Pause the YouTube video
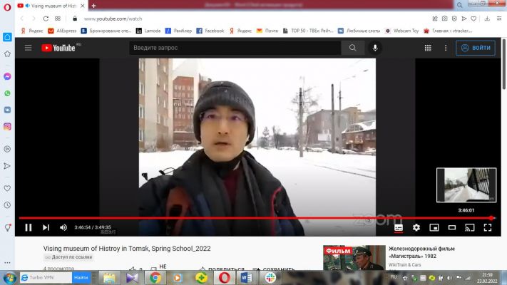This screenshot has height=285, width=507. coord(29,227)
